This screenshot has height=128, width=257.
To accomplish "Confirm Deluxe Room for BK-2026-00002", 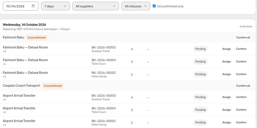I will (x=241, y=74).
